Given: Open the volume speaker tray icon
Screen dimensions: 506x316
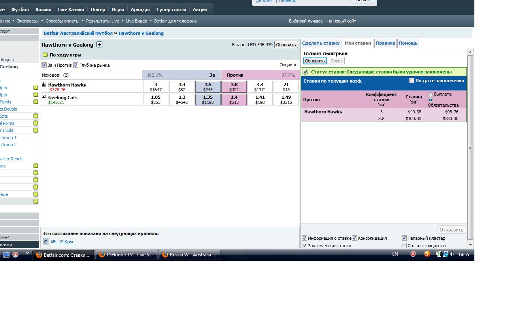Looking at the screenshot, I should point(452,254).
